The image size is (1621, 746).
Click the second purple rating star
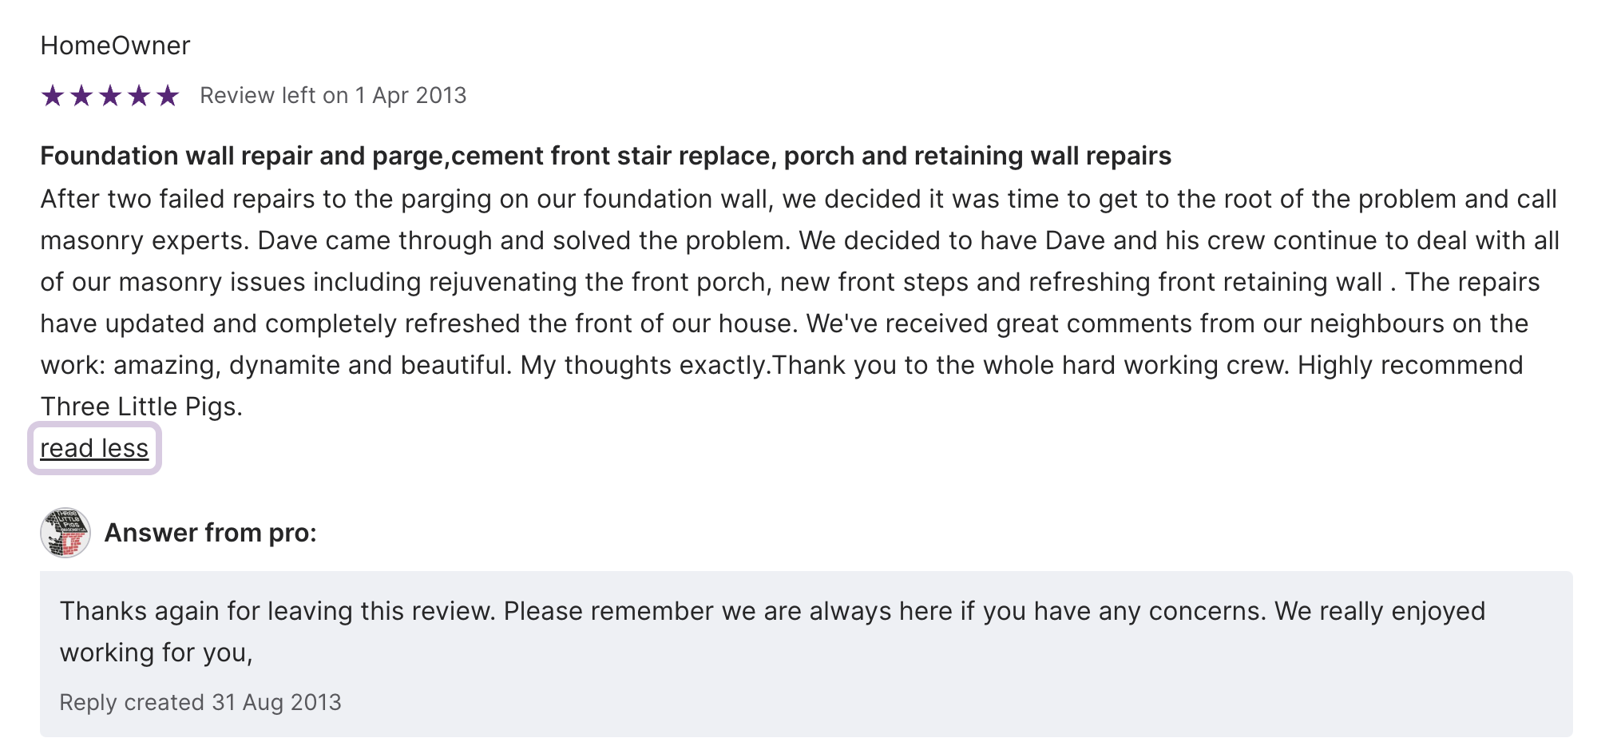pos(81,96)
